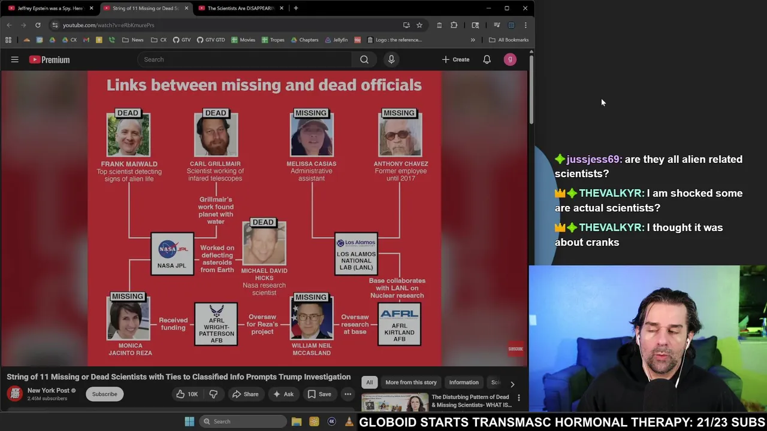This screenshot has width=767, height=431.
Task: Open the Movies bookmark
Action: coord(243,40)
